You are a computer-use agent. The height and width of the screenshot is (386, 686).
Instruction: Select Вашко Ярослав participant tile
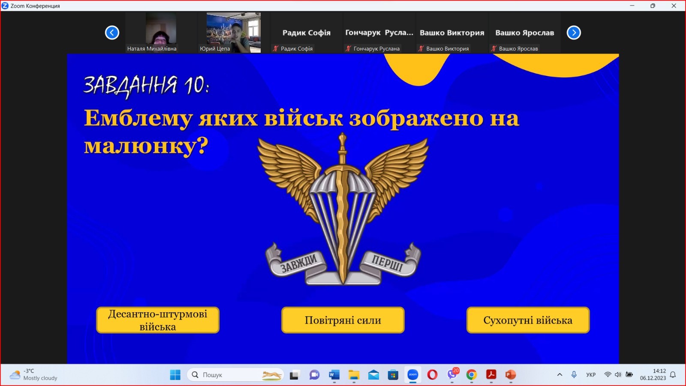coord(524,33)
